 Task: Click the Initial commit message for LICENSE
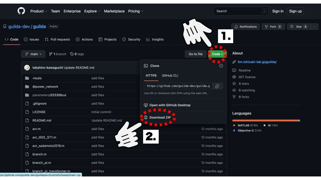tap(101, 112)
